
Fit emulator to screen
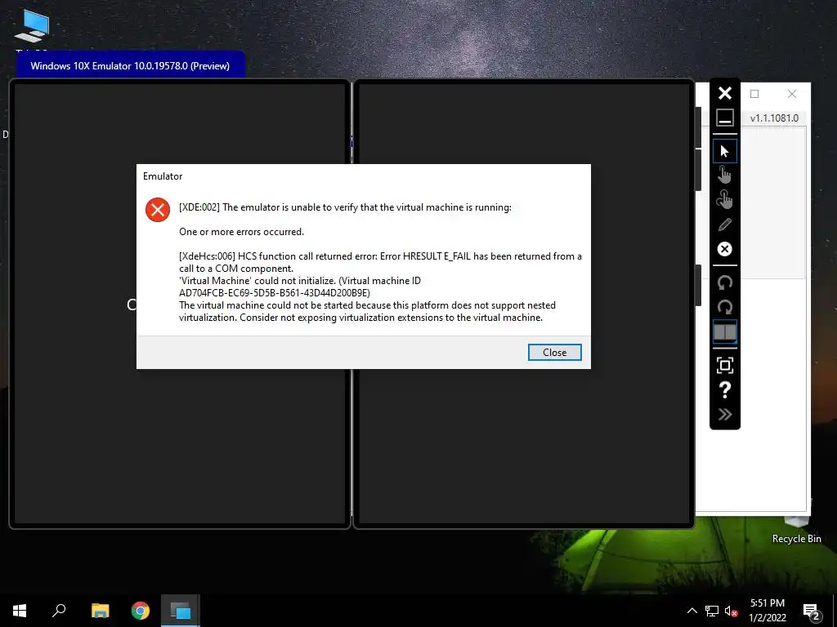[x=724, y=366]
